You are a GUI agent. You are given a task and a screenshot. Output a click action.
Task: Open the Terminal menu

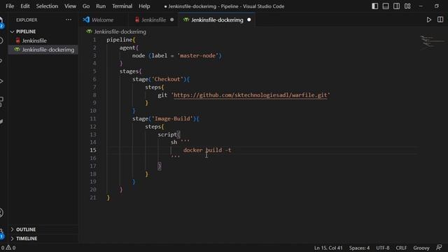[x=122, y=6]
